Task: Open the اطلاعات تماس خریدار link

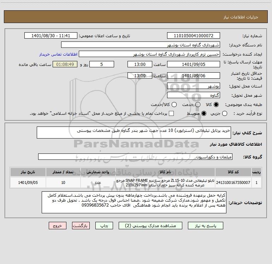Action: [58, 54]
